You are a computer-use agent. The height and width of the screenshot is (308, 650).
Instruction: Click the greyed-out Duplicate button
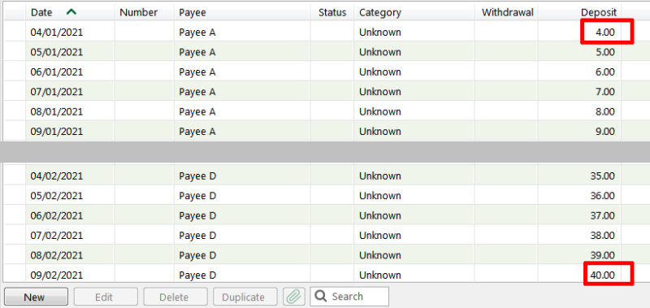click(x=245, y=297)
